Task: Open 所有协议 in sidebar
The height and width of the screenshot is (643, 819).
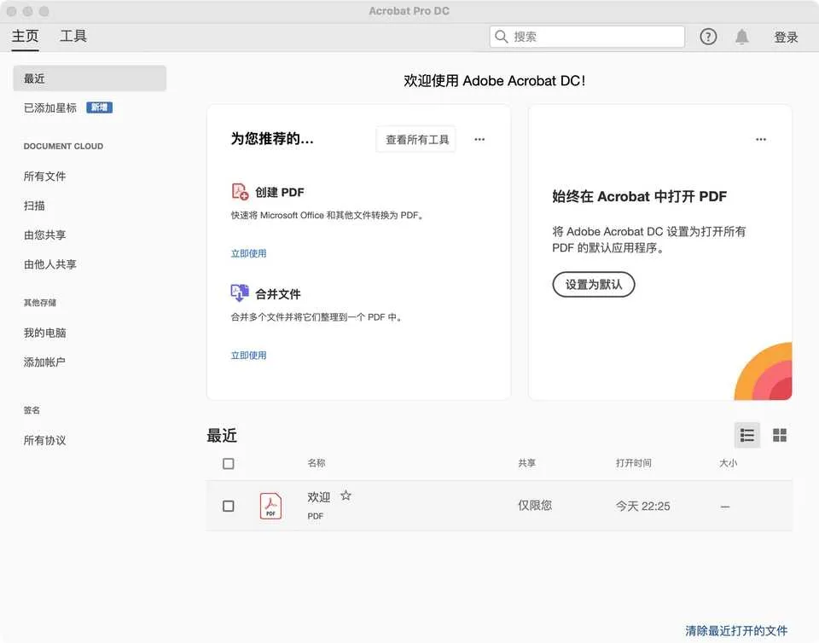Action: pyautogui.click(x=45, y=441)
